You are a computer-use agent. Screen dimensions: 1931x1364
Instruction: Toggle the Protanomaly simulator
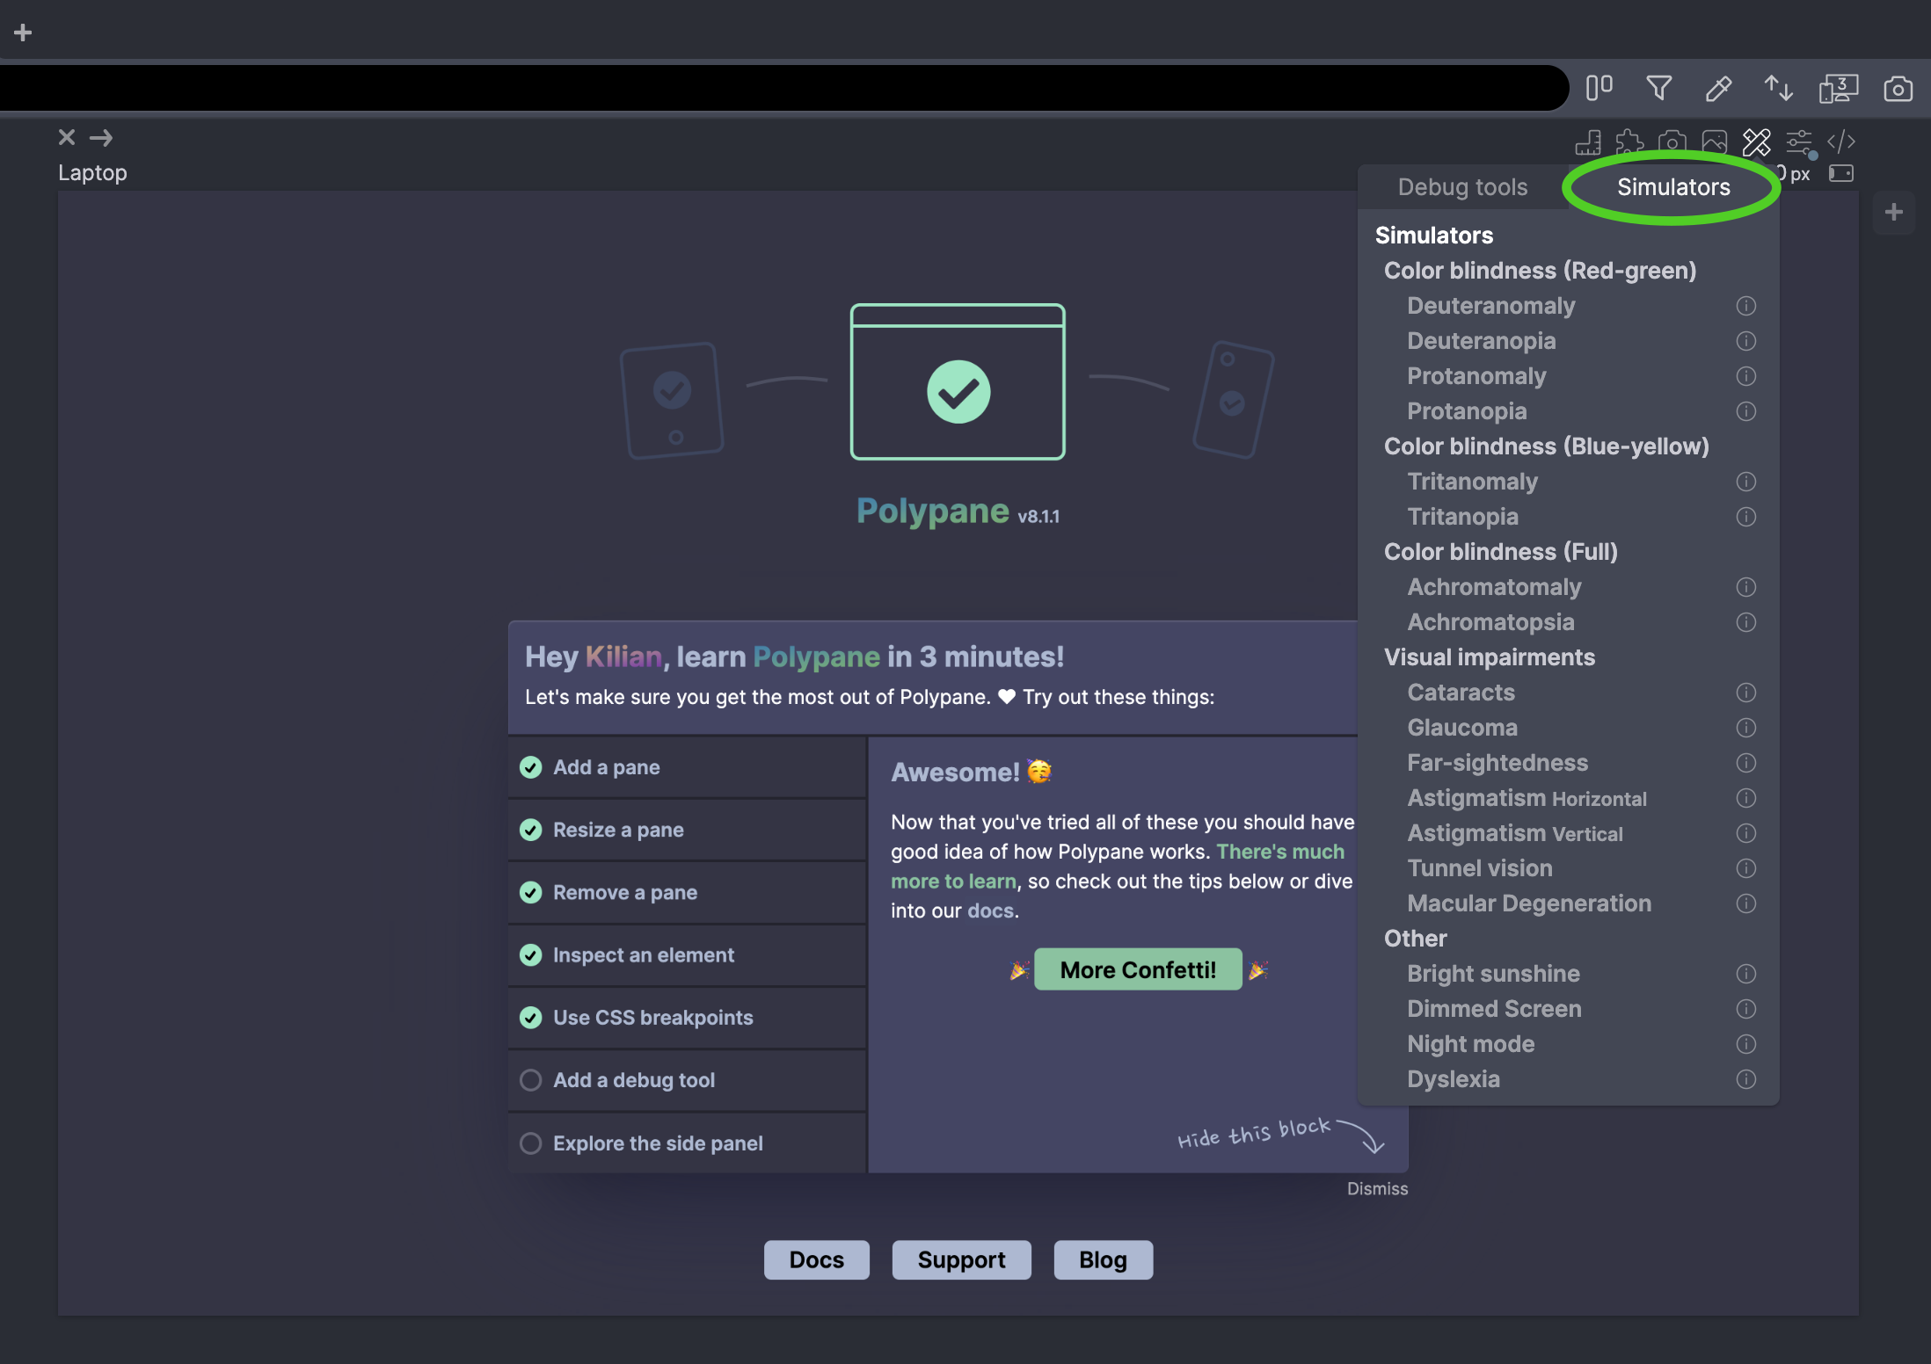(1476, 376)
